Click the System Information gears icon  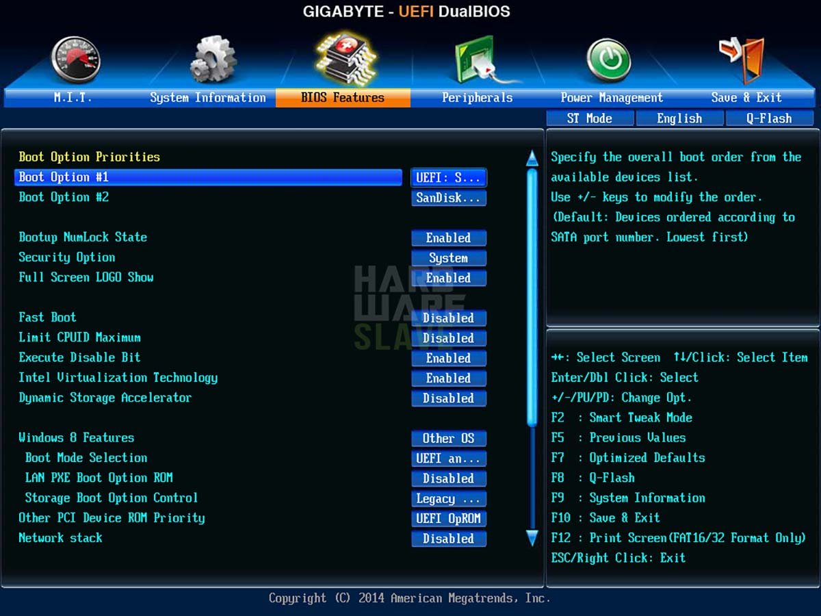[x=213, y=60]
